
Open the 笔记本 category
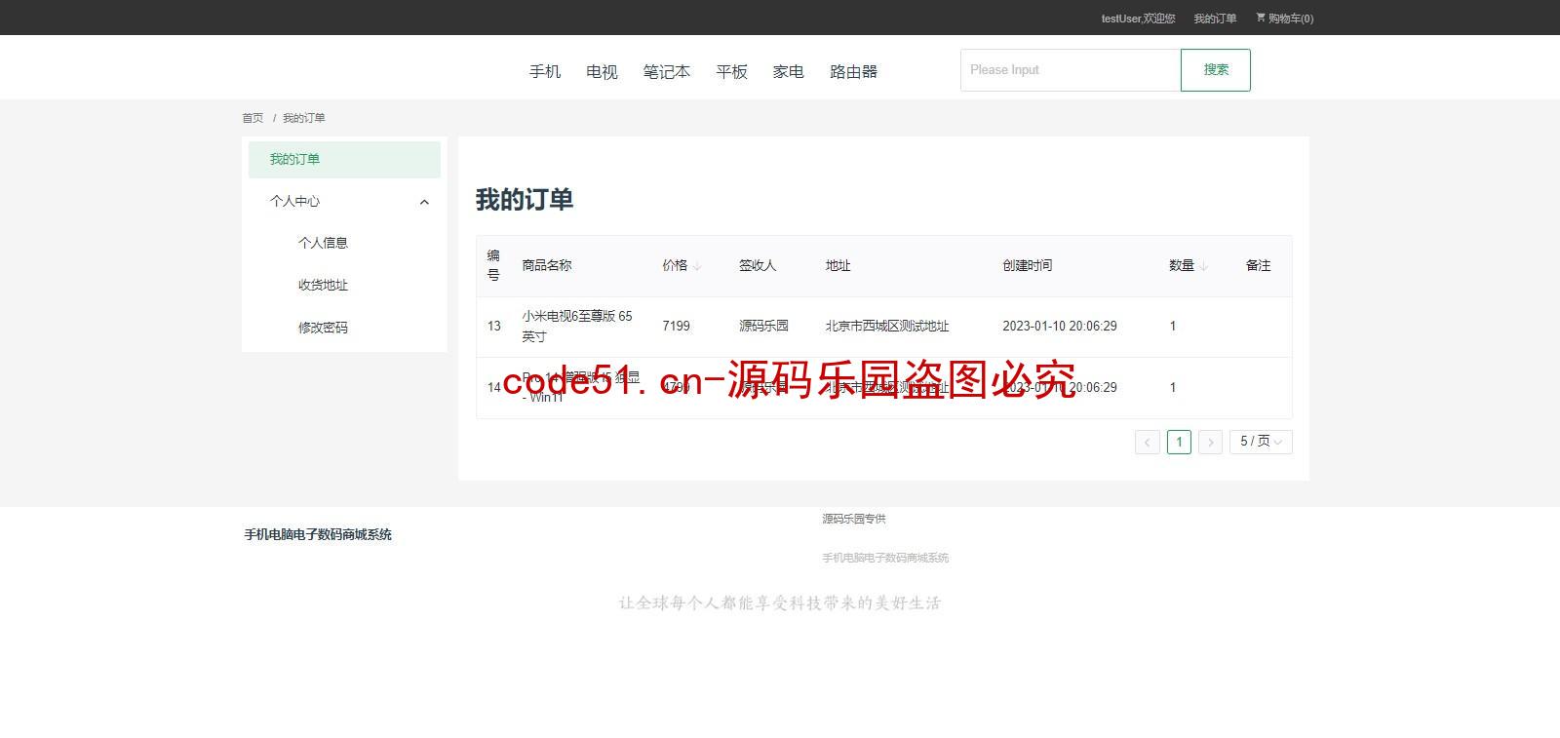point(667,71)
